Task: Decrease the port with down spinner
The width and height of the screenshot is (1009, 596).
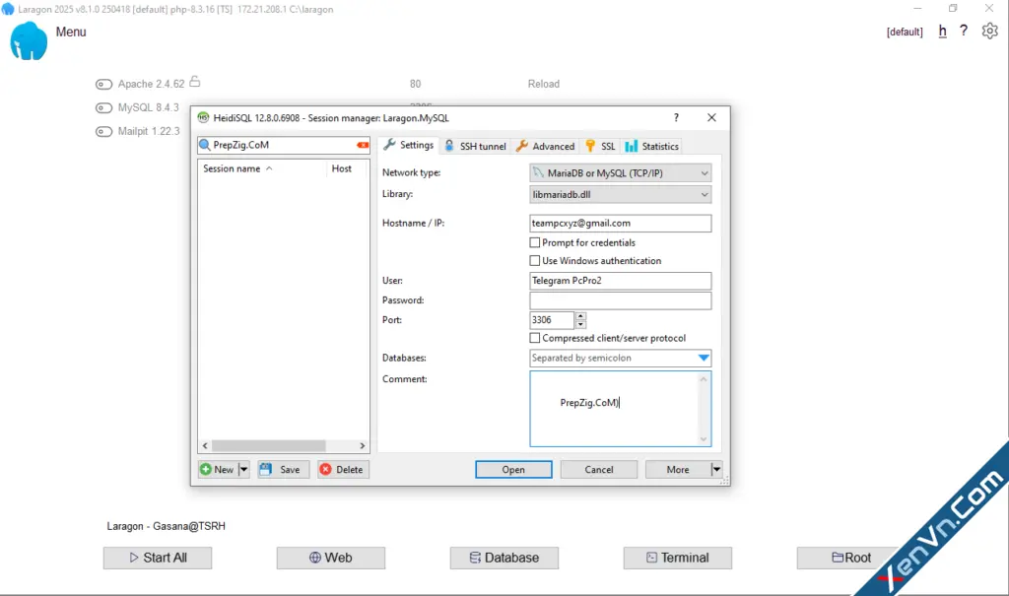Action: click(x=580, y=324)
